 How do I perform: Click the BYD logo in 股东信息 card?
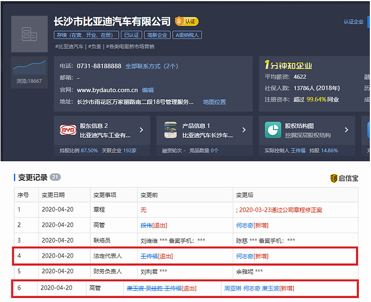68,130
